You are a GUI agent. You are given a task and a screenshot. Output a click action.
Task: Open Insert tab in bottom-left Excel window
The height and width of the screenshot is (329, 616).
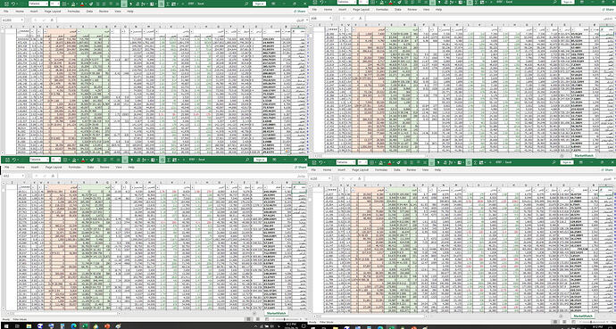[35, 167]
